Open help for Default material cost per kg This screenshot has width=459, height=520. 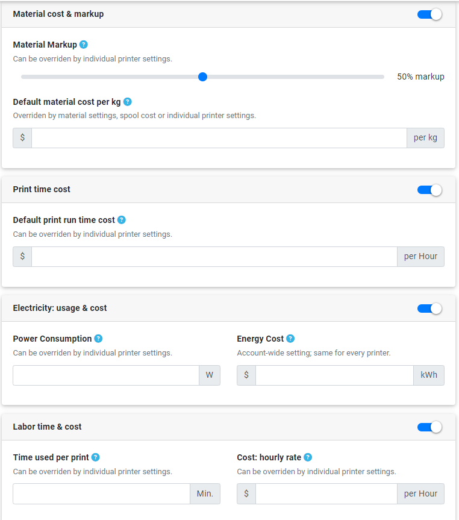[x=127, y=102]
